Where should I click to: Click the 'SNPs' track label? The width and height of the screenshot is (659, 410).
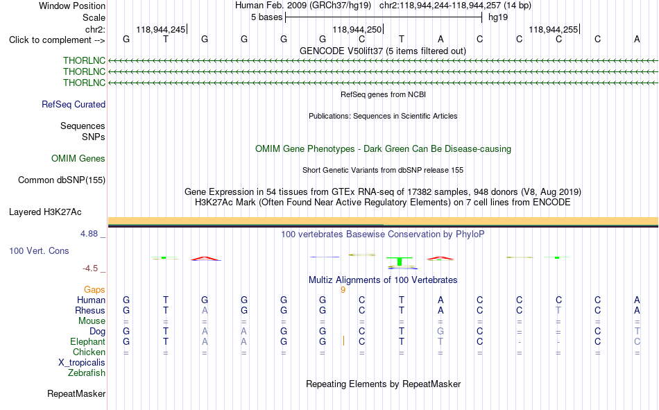tap(94, 137)
